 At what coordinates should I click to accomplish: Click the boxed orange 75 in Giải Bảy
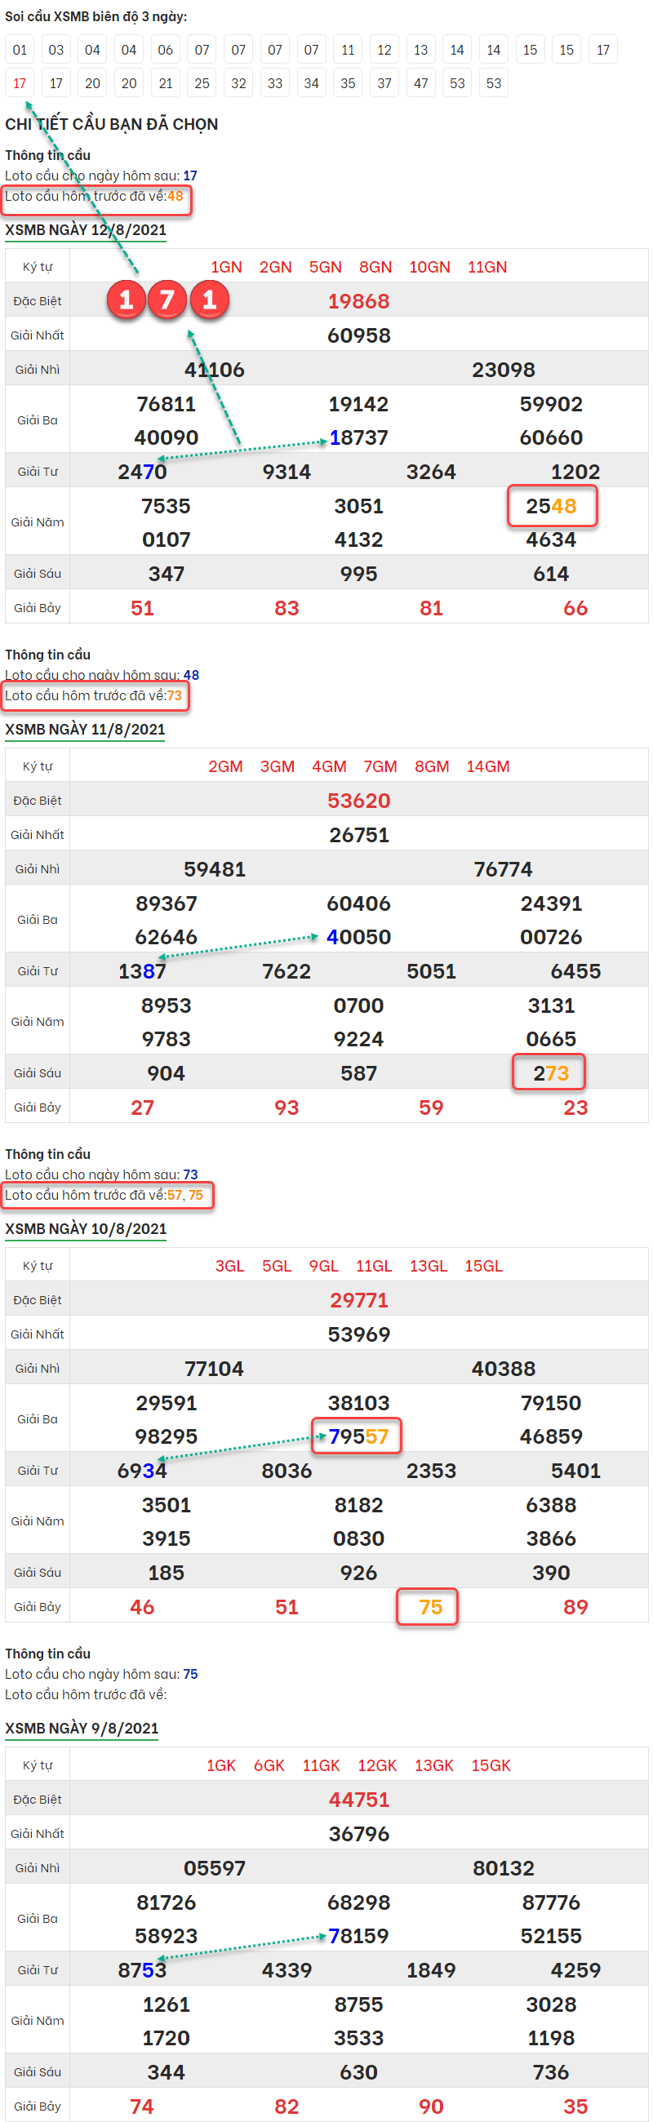(x=430, y=1607)
